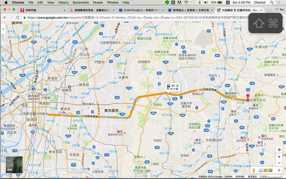Click the 大阪城 map label

[x=46, y=97]
